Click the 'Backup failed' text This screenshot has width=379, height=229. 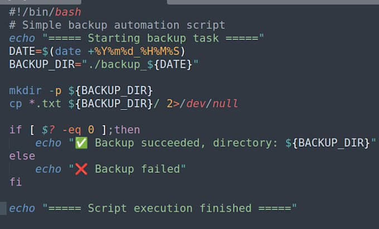tap(137, 169)
